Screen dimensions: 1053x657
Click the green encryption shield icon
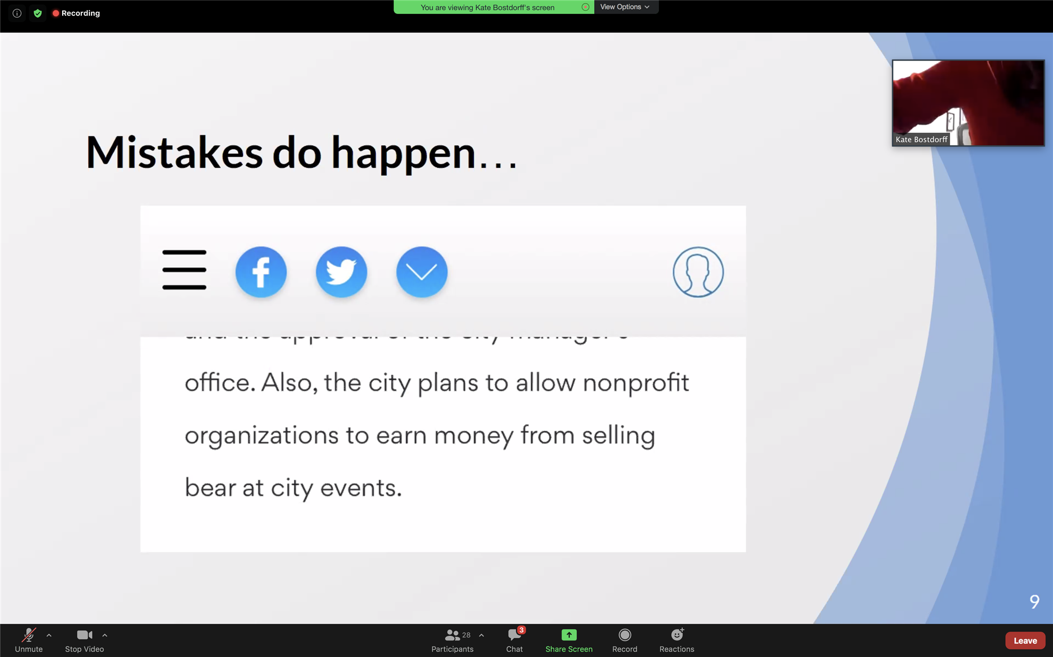37,13
